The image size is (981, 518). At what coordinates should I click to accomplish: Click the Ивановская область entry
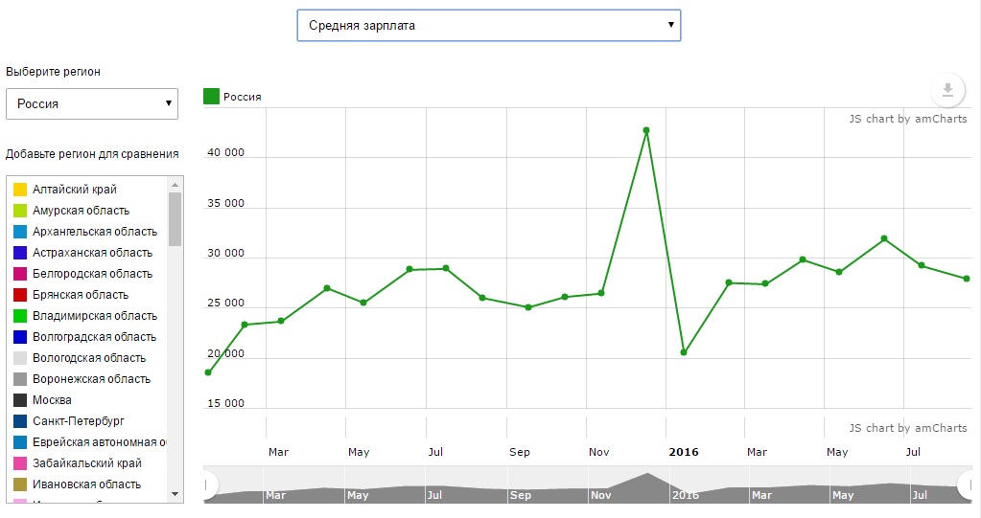[86, 484]
